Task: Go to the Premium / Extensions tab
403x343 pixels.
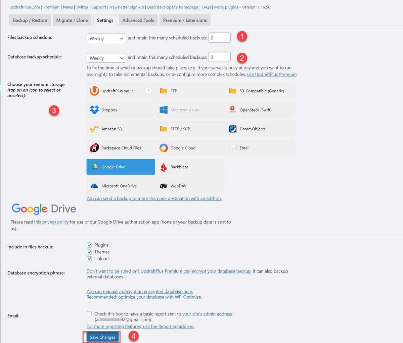Action: [185, 20]
